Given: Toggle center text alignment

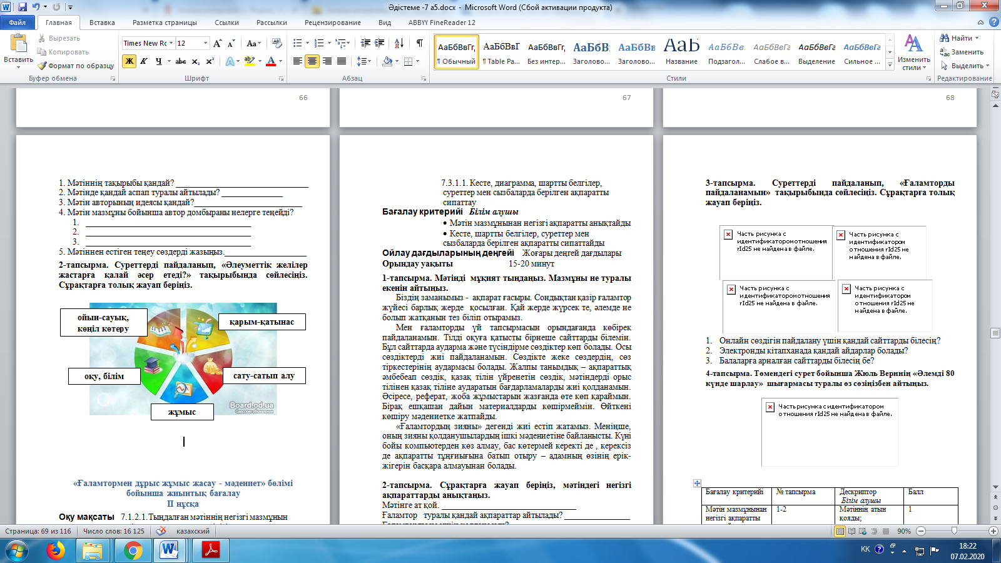Looking at the screenshot, I should [312, 61].
